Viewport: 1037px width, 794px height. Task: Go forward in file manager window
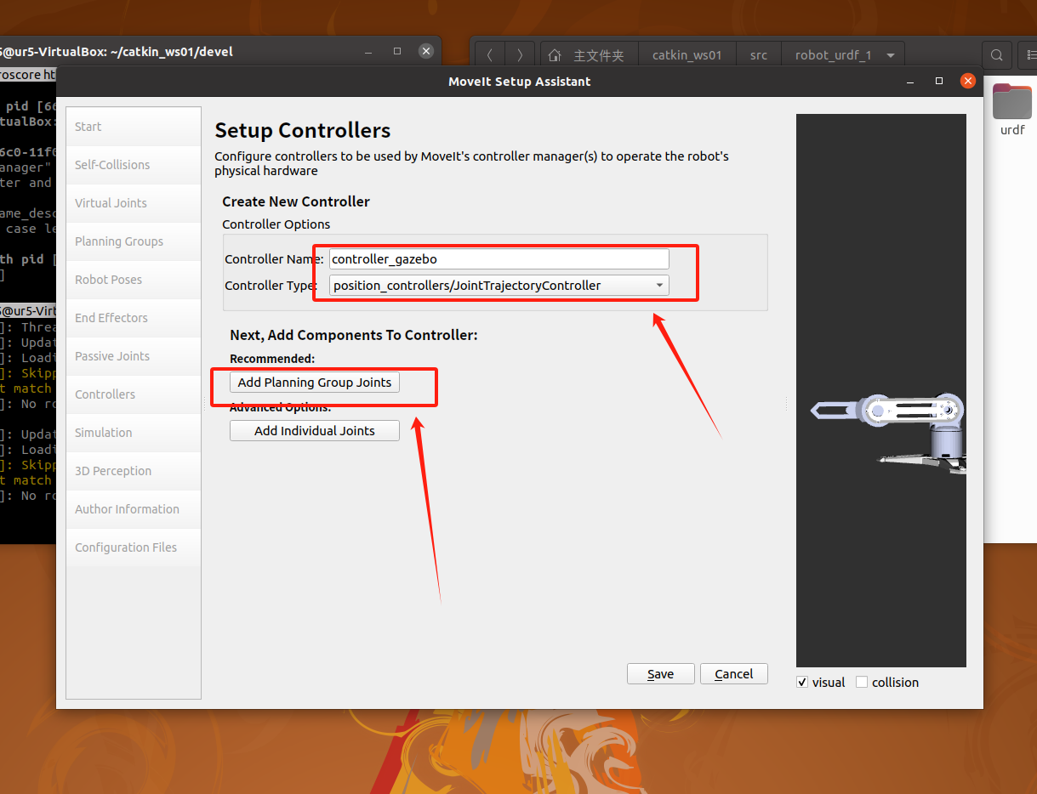[x=521, y=55]
